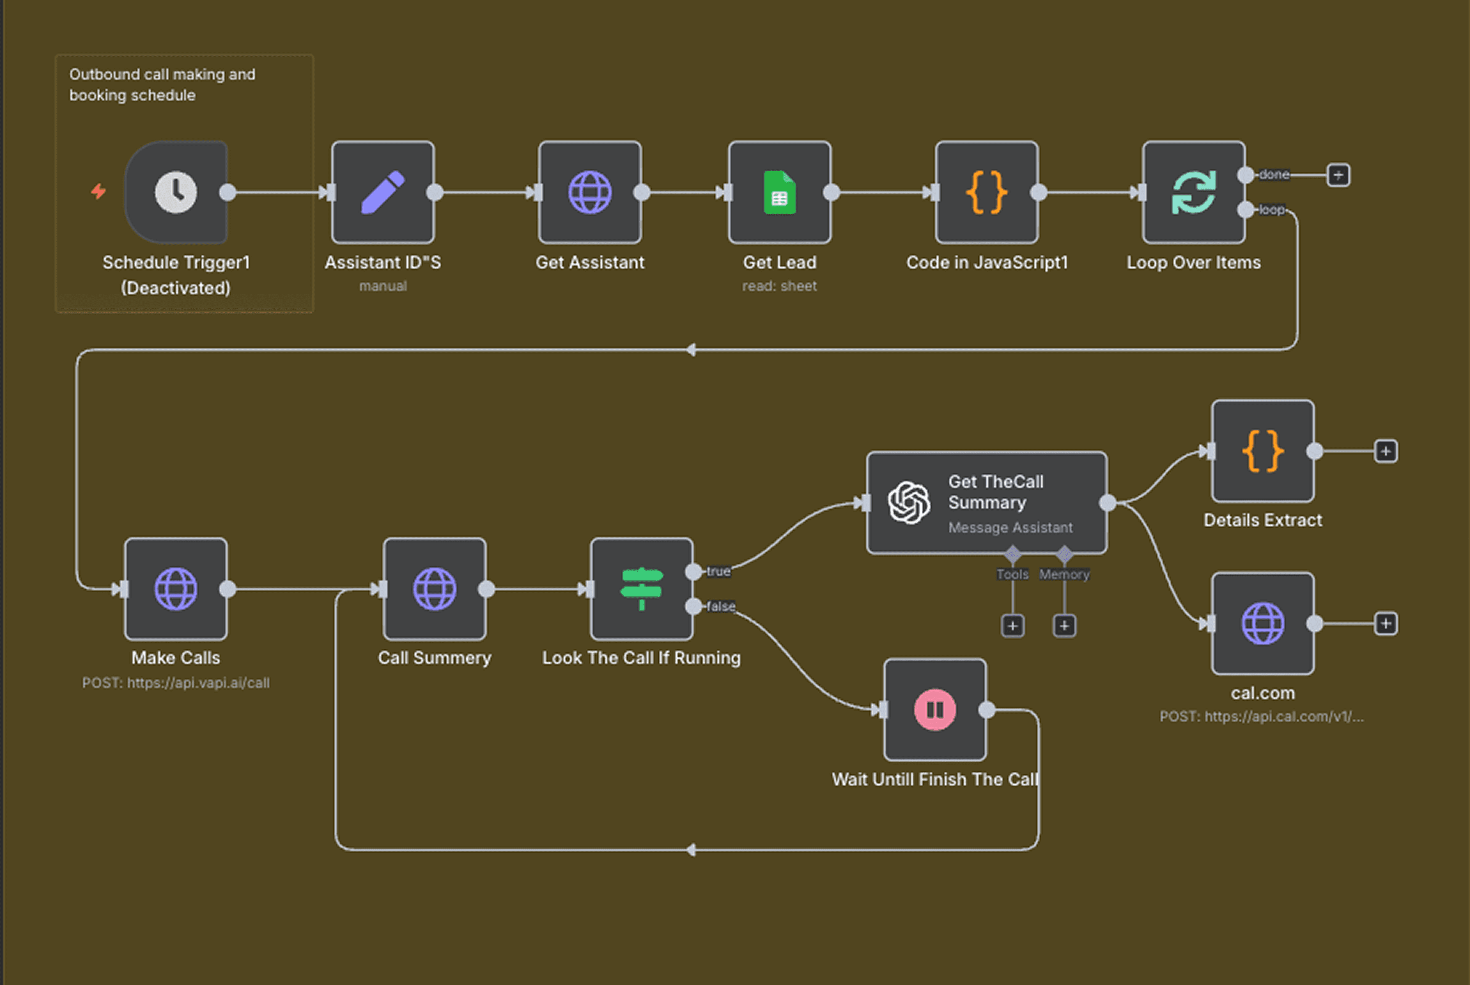Select the Code in JavaScript1 node
Screen dimensions: 1470x985
tap(986, 192)
